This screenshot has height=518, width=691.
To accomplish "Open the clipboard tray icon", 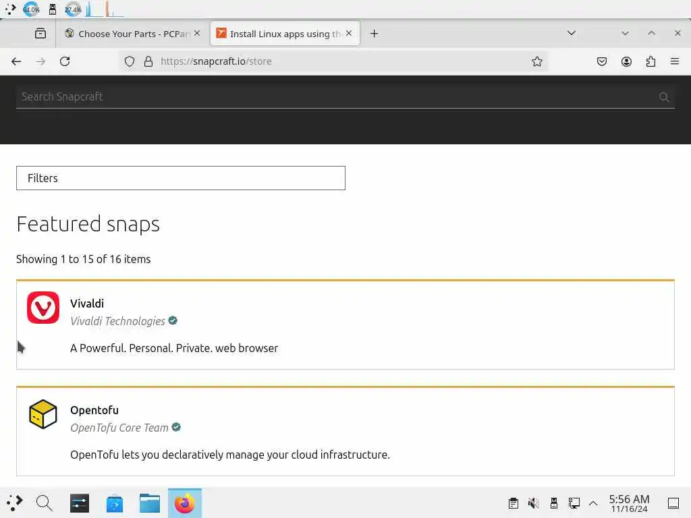I will [514, 503].
